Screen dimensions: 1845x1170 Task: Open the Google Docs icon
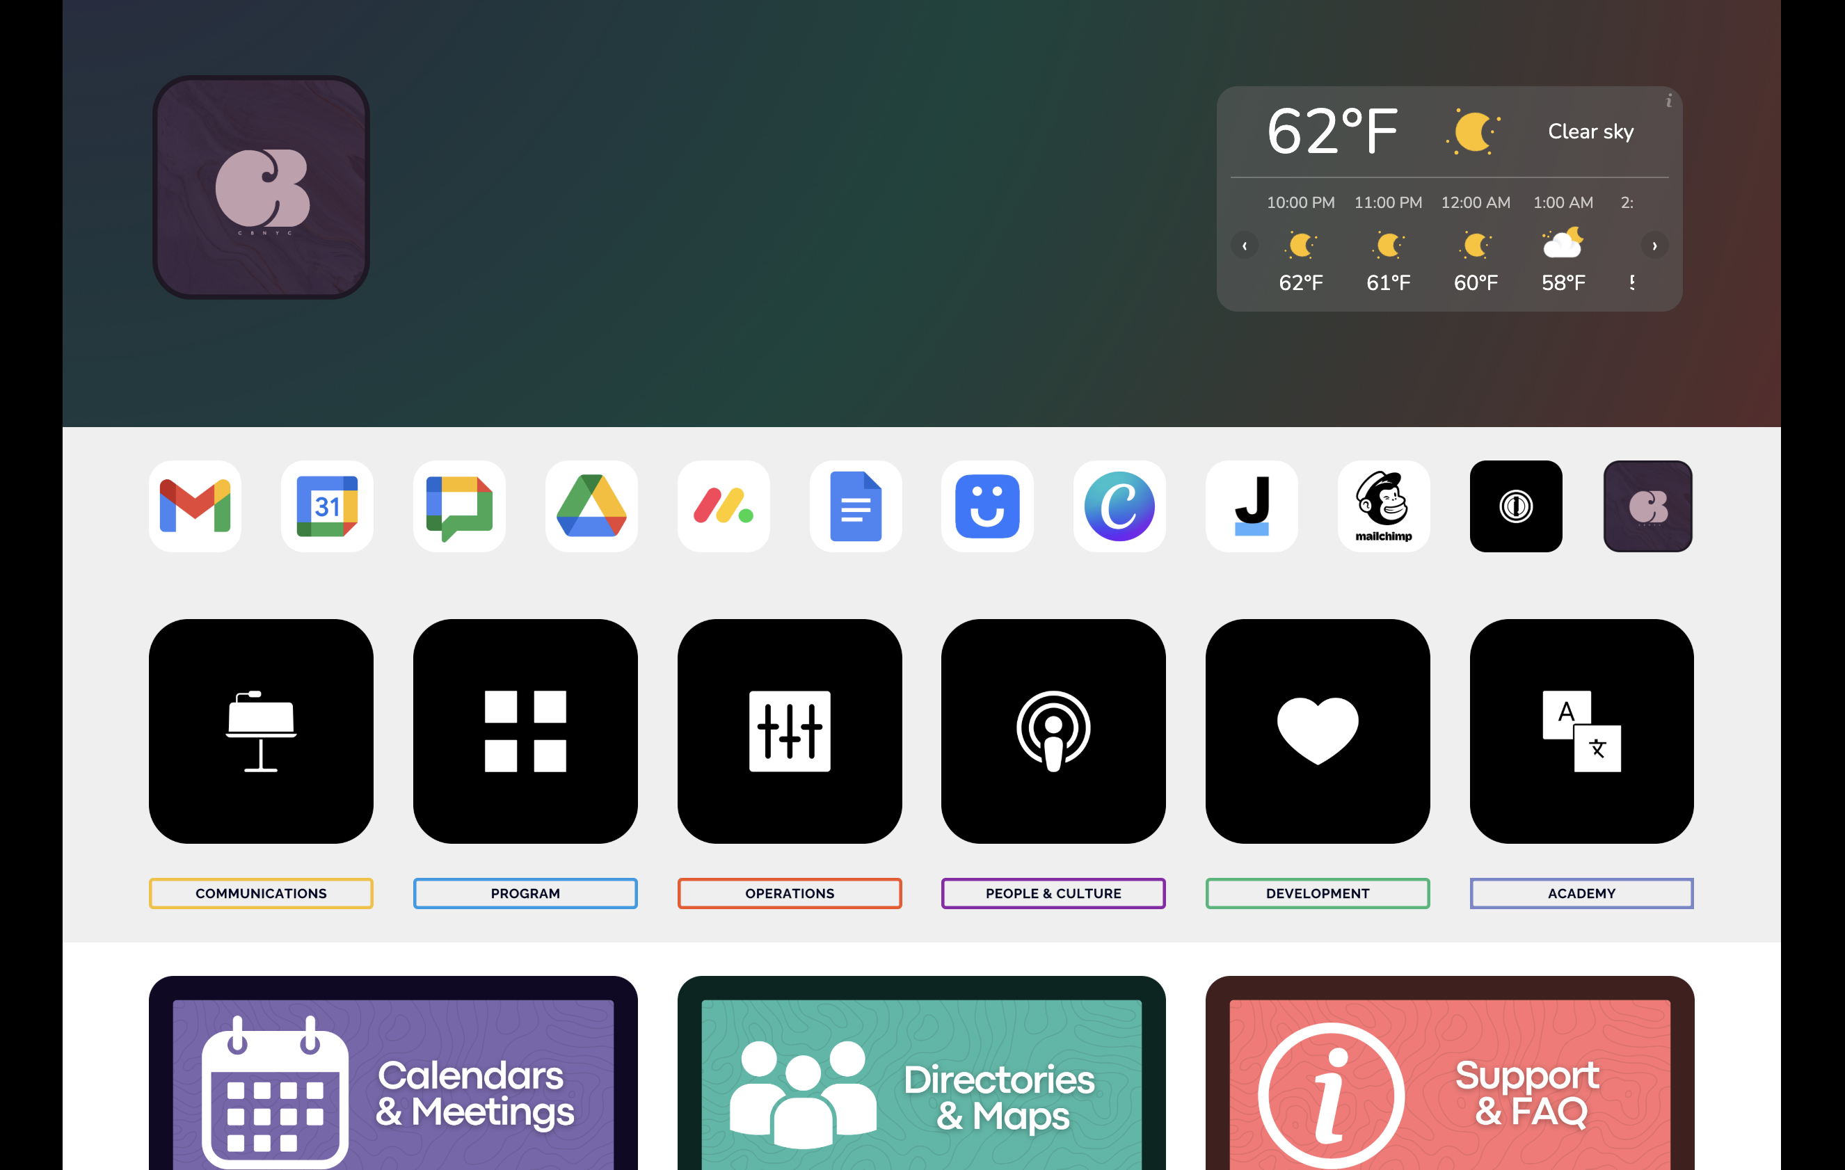pyautogui.click(x=855, y=506)
